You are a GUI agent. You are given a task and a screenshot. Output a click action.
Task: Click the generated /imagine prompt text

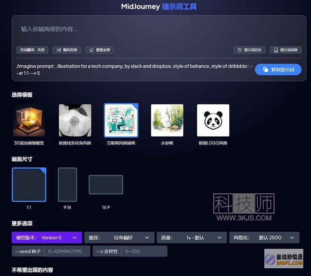tap(135, 69)
